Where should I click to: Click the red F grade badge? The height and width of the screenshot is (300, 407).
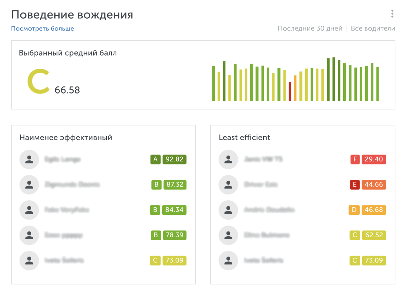[355, 159]
